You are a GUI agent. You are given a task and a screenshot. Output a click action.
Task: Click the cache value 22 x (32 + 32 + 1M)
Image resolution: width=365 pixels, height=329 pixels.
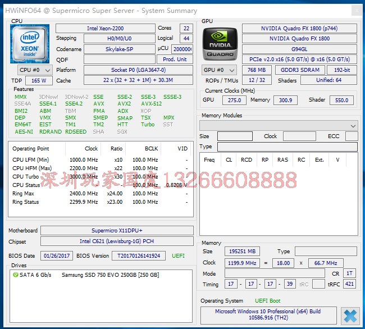[138, 80]
